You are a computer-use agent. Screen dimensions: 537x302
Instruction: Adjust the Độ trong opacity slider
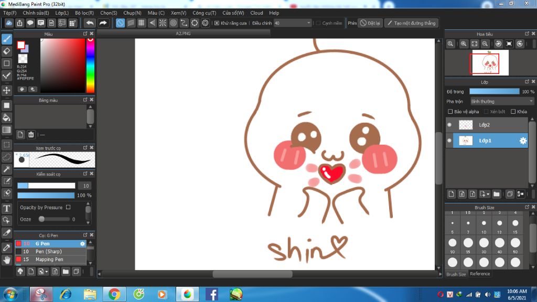(494, 91)
